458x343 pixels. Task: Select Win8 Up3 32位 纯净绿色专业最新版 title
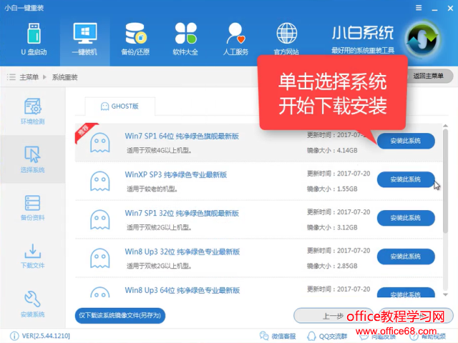(182, 252)
